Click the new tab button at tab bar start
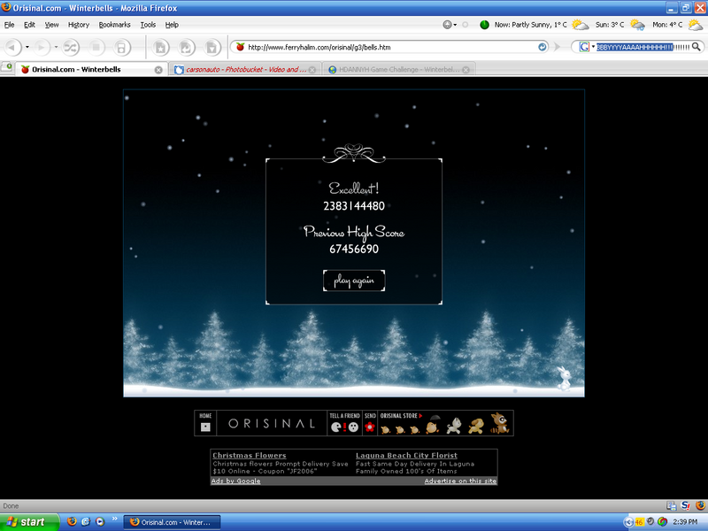The width and height of the screenshot is (708, 531). pyautogui.click(x=6, y=68)
